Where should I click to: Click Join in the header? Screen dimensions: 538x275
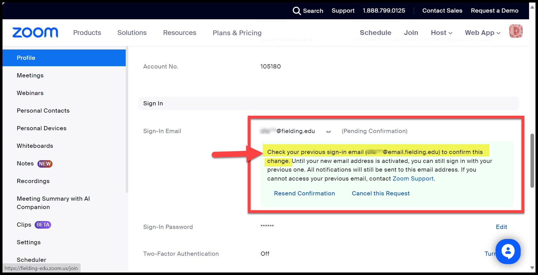coord(411,33)
